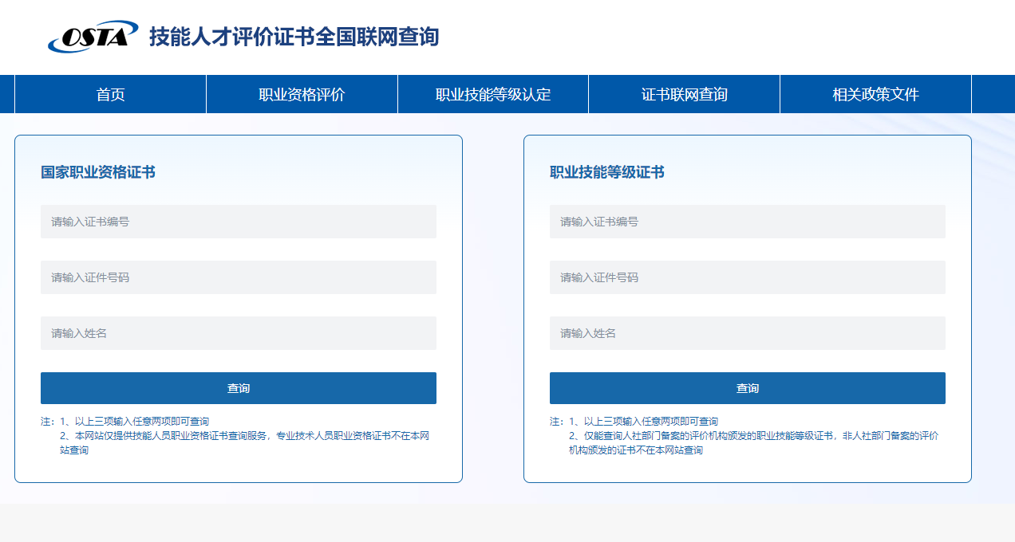Focus certificate number field under 职业技能等级证书

point(747,222)
